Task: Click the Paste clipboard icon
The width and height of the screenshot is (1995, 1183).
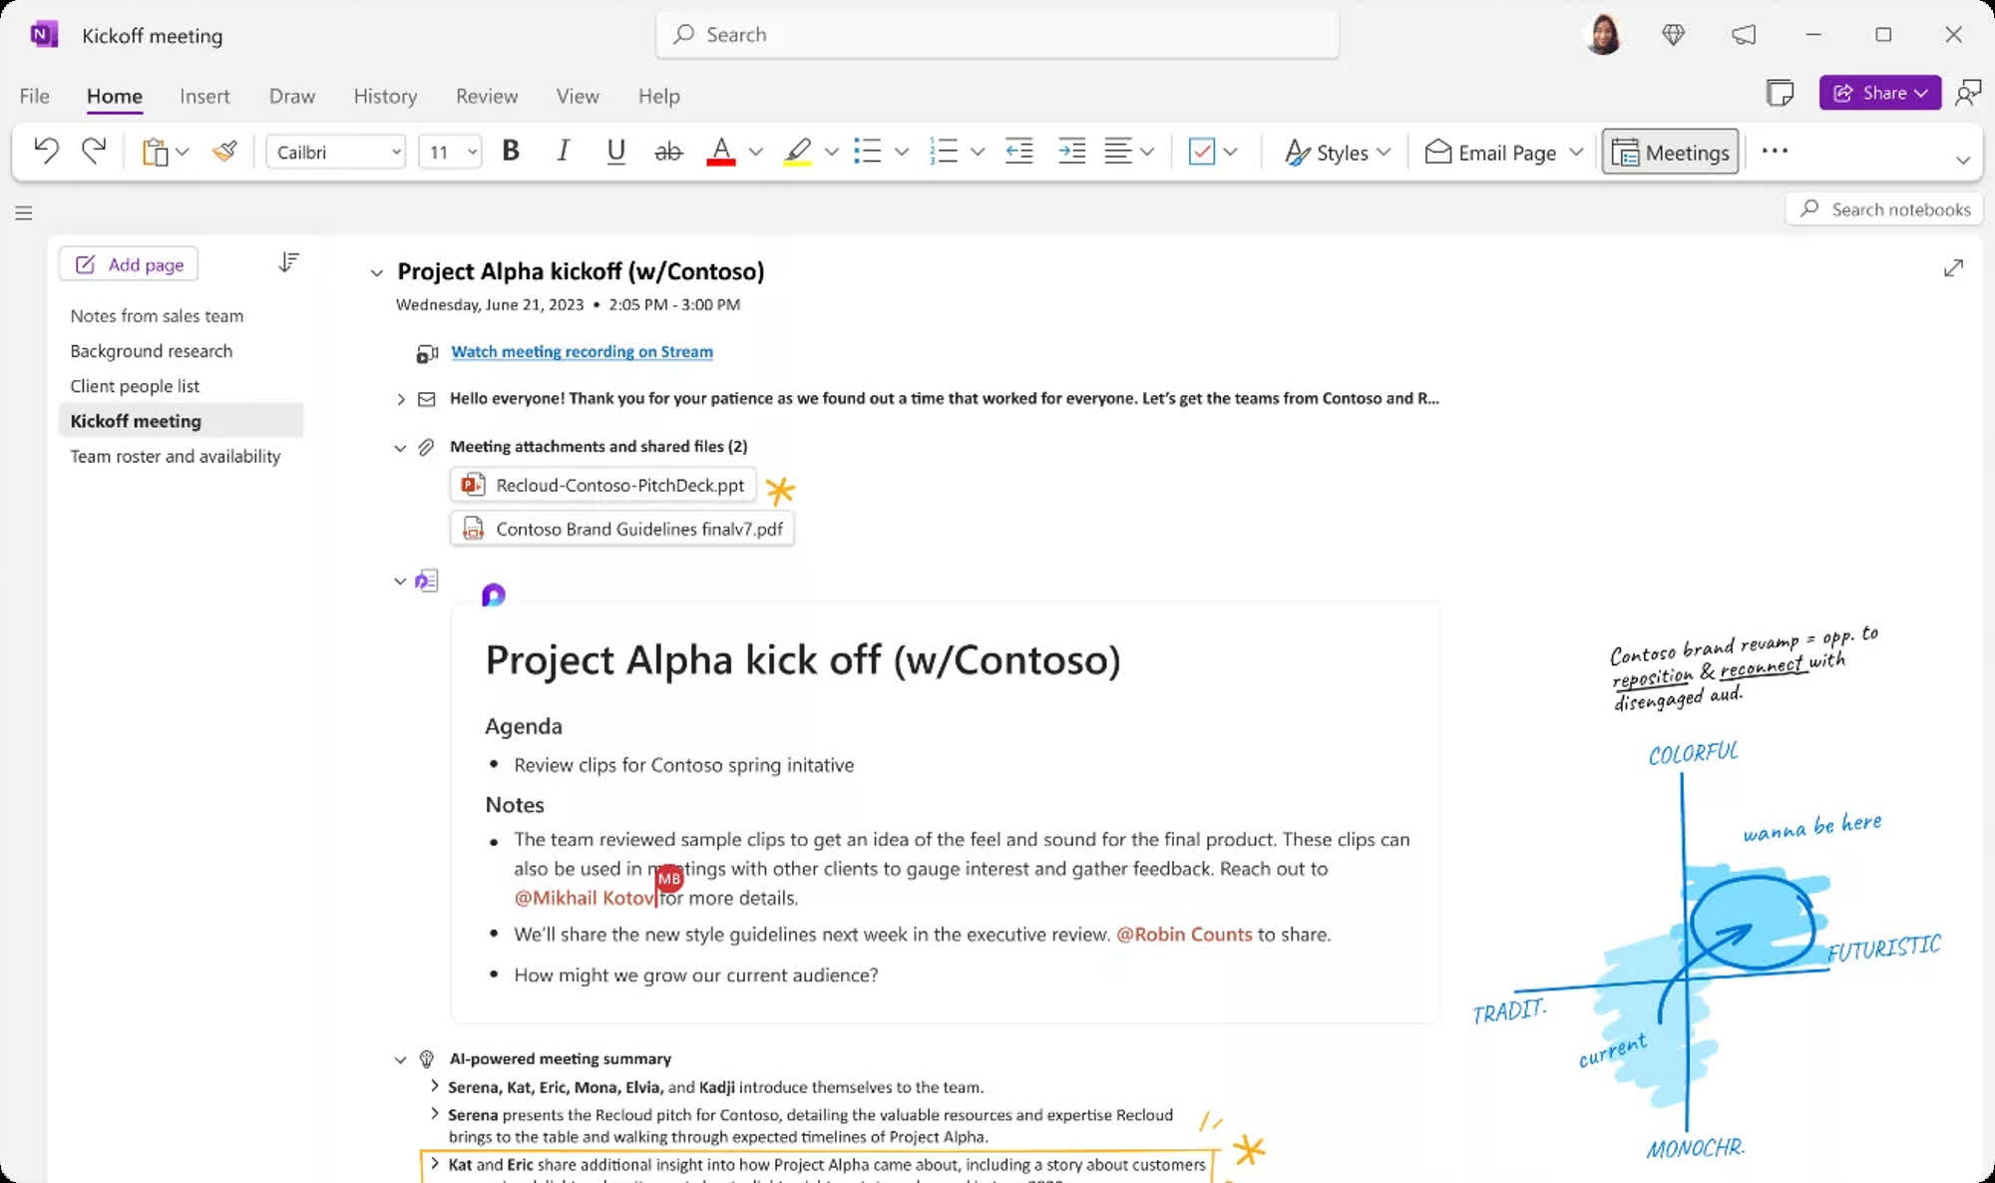Action: (x=155, y=152)
